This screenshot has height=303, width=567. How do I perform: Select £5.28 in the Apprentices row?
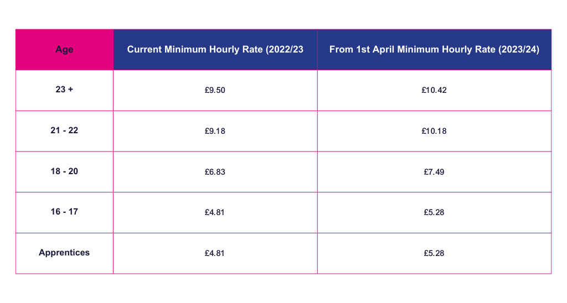(x=434, y=253)
